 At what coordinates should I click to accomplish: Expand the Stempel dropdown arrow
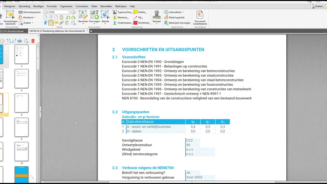click(x=157, y=24)
